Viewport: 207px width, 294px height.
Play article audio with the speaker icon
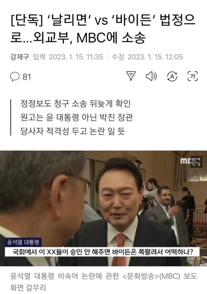(151, 76)
